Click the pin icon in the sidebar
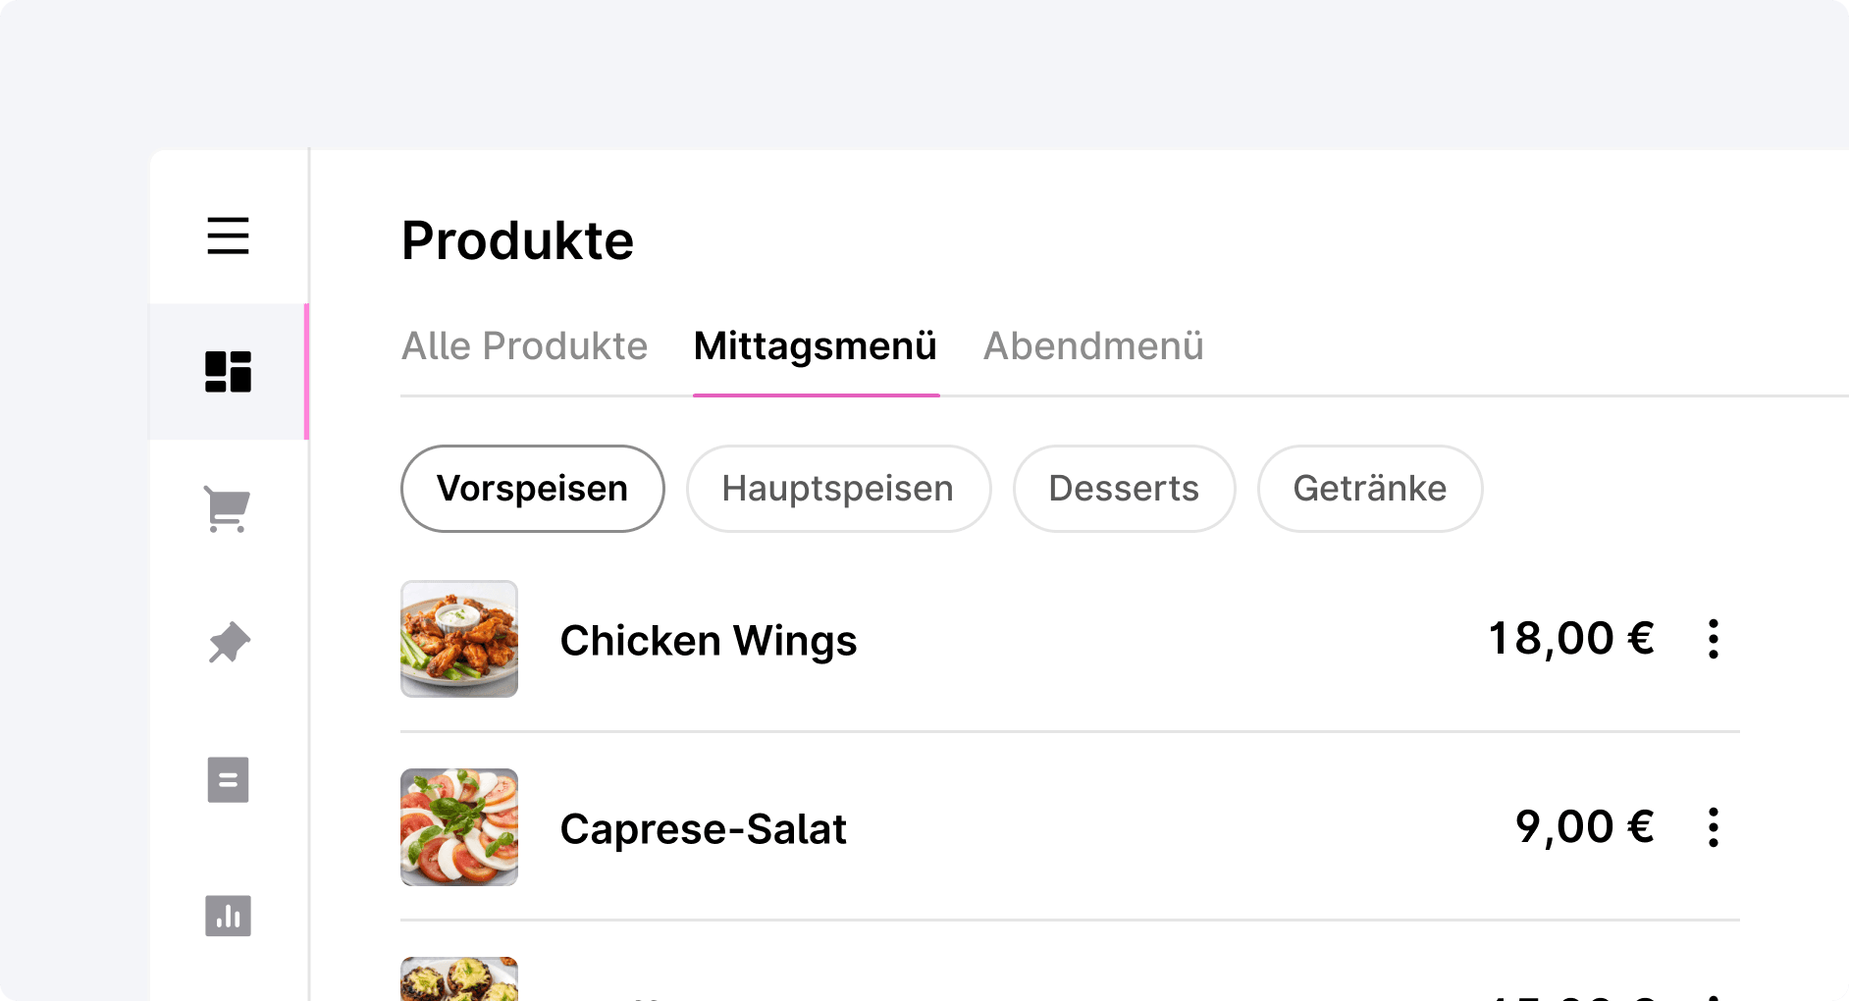The height and width of the screenshot is (1001, 1849). coord(228,643)
